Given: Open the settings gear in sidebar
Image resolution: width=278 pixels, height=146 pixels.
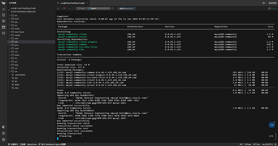Looking at the screenshot, I should tap(4, 140).
